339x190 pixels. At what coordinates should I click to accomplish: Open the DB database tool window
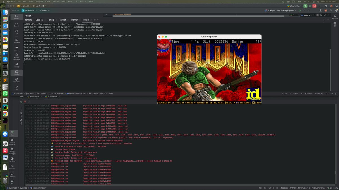click(x=335, y=24)
